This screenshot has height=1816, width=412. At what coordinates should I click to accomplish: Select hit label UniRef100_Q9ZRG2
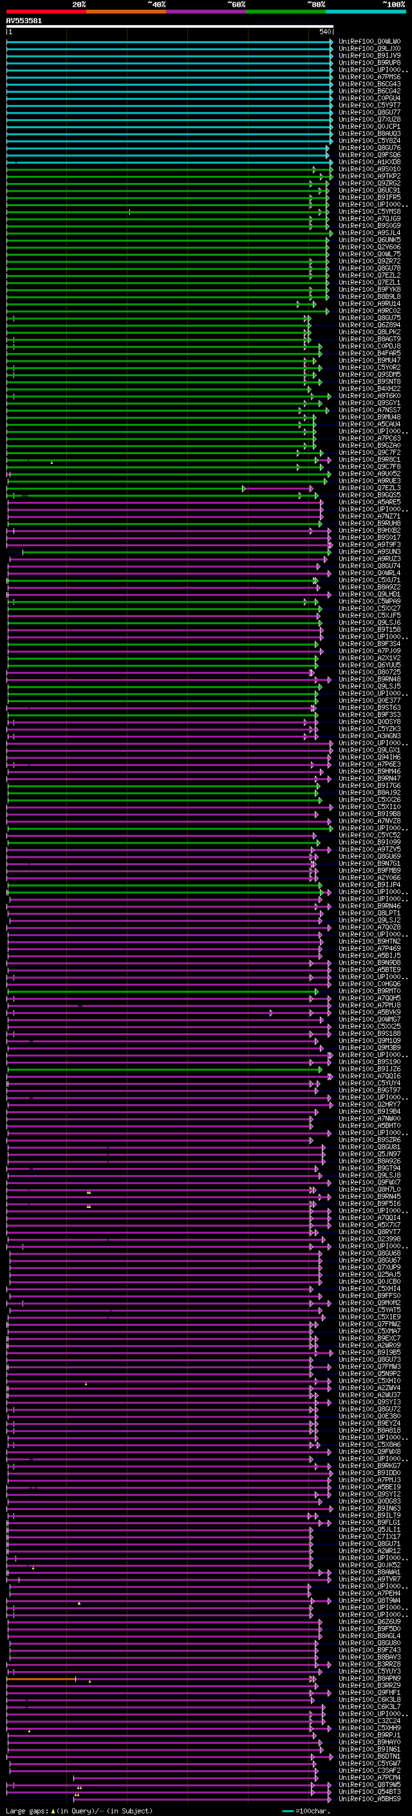[370, 184]
